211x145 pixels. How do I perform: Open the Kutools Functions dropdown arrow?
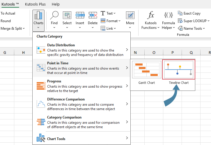pos(159,28)
